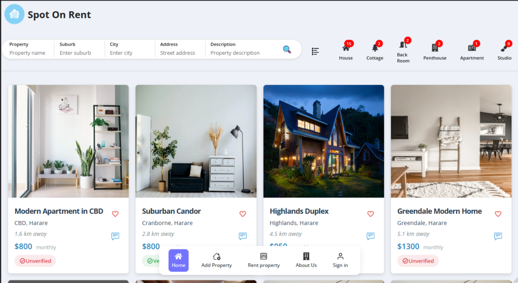Open Suburban Candor title link

(171, 211)
